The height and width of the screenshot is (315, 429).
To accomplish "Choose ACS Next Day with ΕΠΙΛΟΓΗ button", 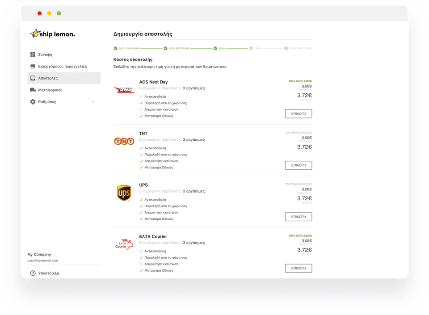I will coord(299,114).
